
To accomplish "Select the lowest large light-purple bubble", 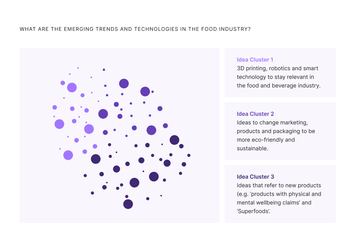I will [x=68, y=155].
